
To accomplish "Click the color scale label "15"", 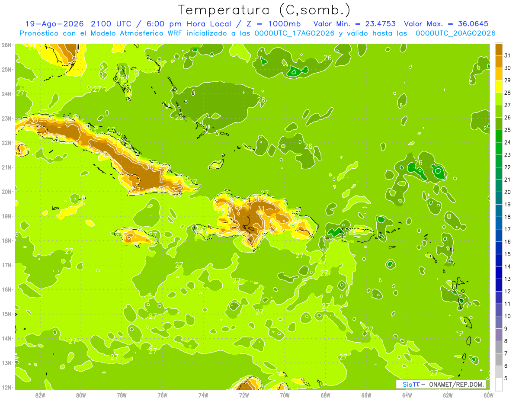I will click(x=508, y=254).
